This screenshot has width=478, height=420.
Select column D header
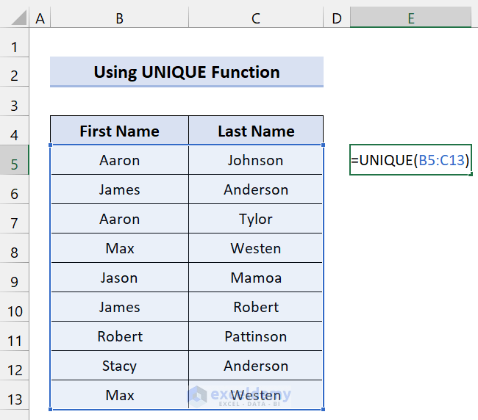337,18
